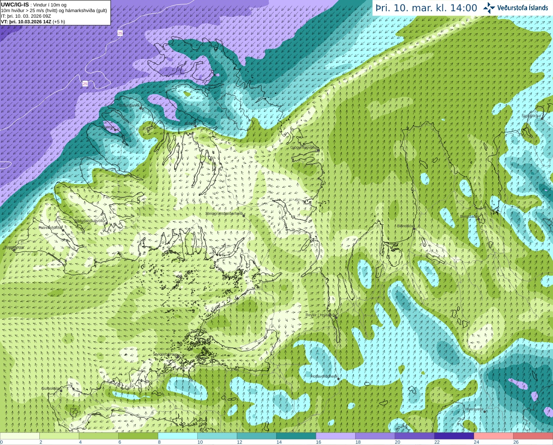The image size is (553, 445).
Task: Click the 10m hviður gust description line
Action: [x=54, y=10]
